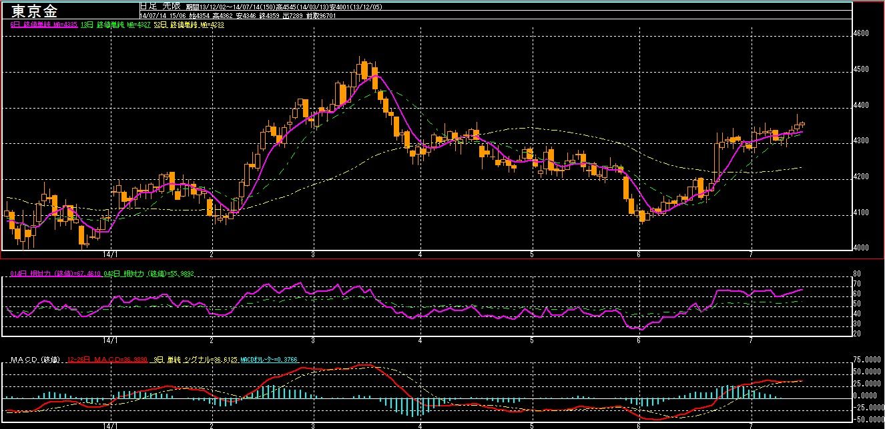Click the MACD (終値) panel label
The image size is (885, 429).
pos(37,360)
